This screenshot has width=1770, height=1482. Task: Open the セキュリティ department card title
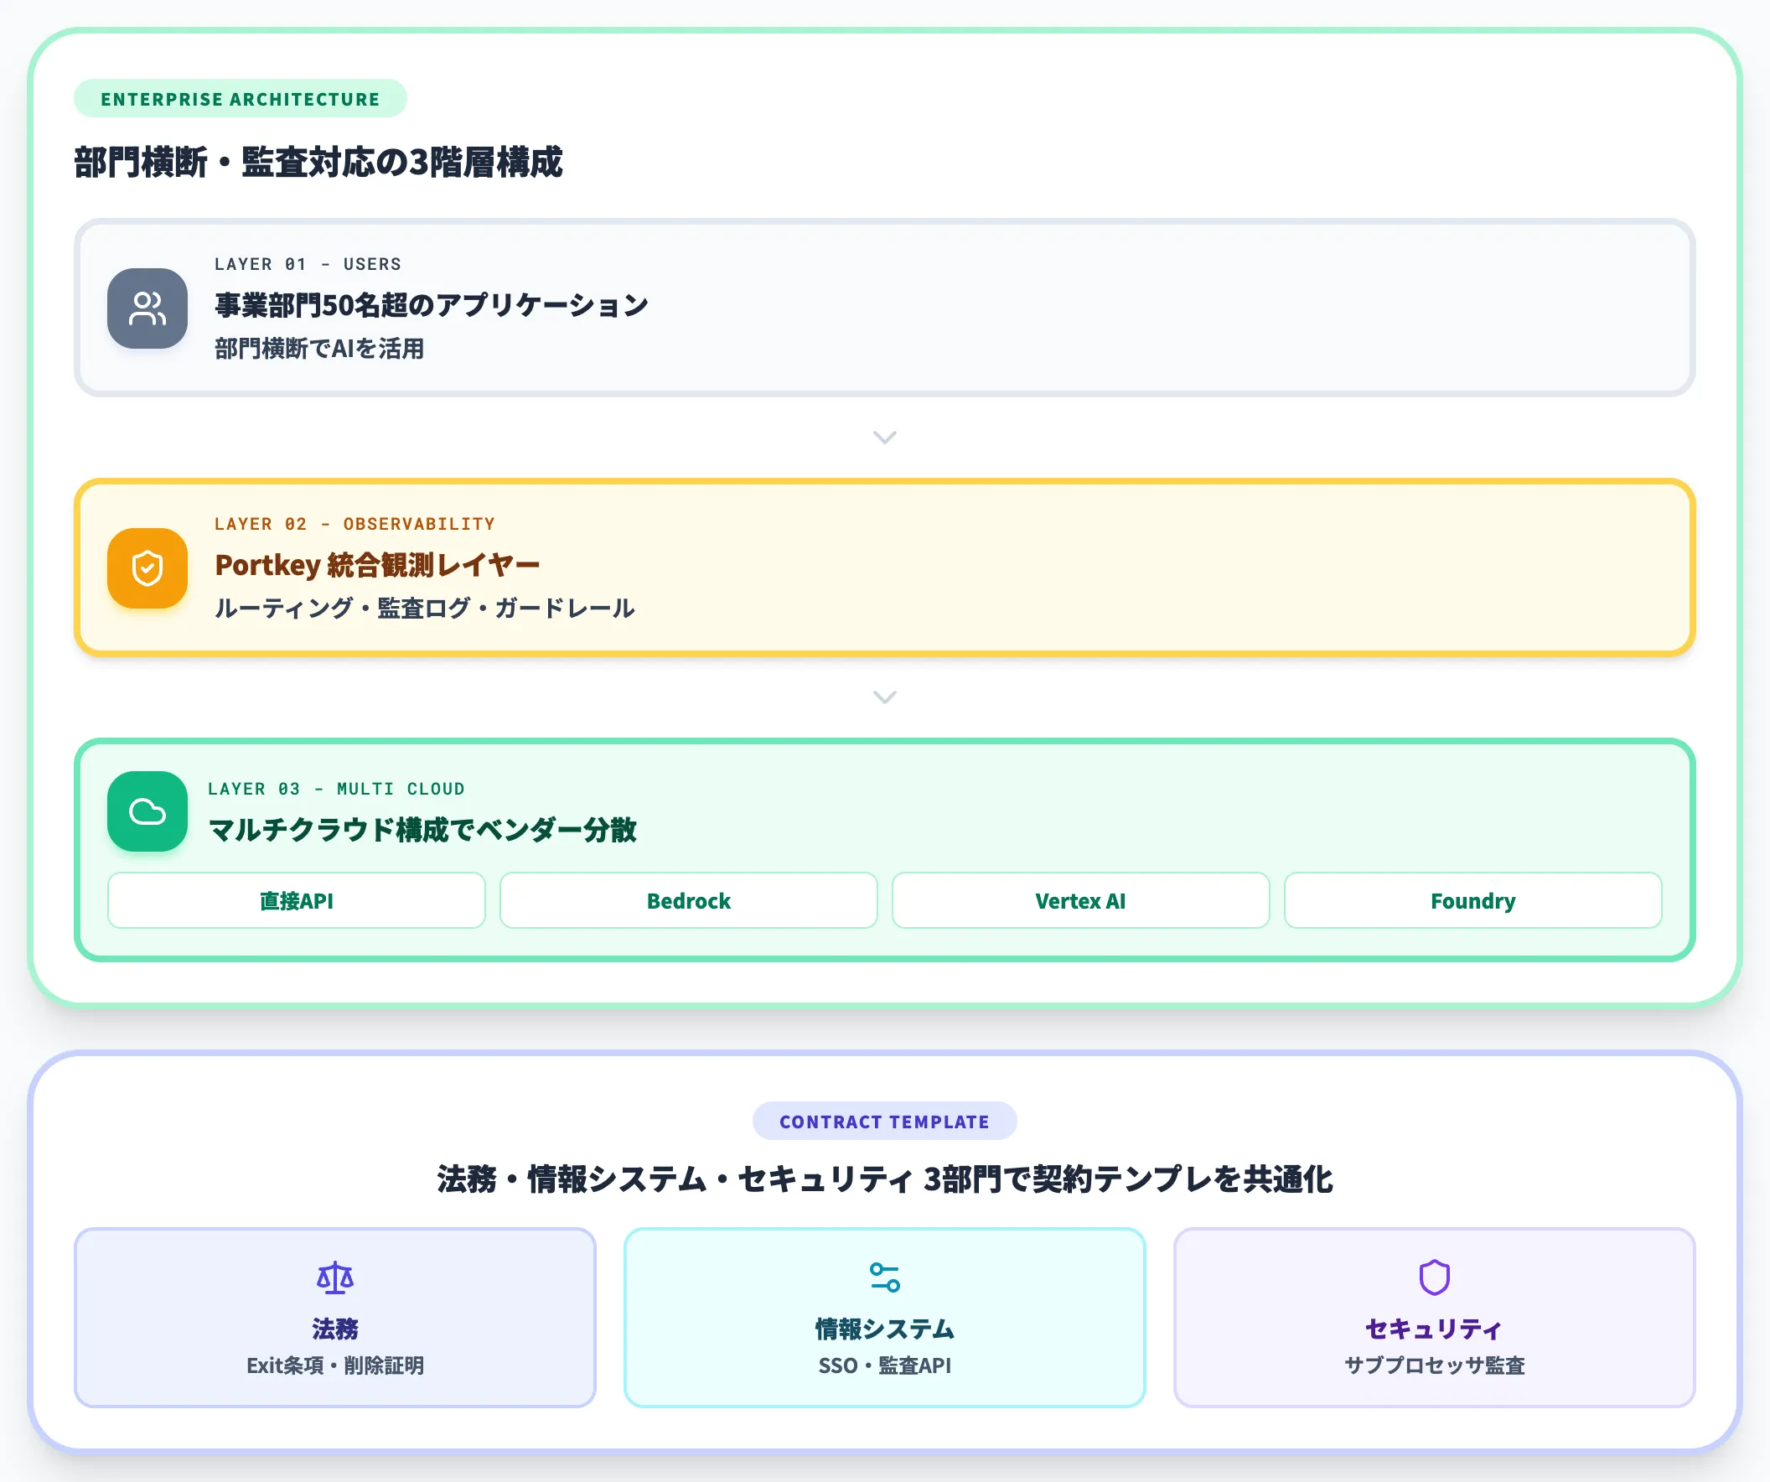(1435, 1329)
